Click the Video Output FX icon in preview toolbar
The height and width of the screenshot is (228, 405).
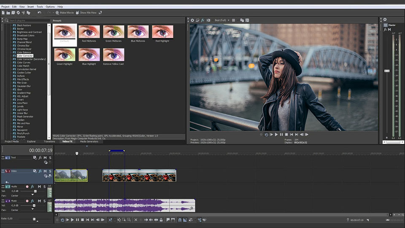click(203, 20)
